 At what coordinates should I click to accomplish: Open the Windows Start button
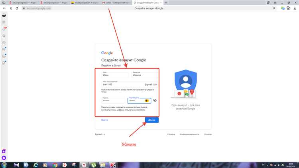(4, 165)
